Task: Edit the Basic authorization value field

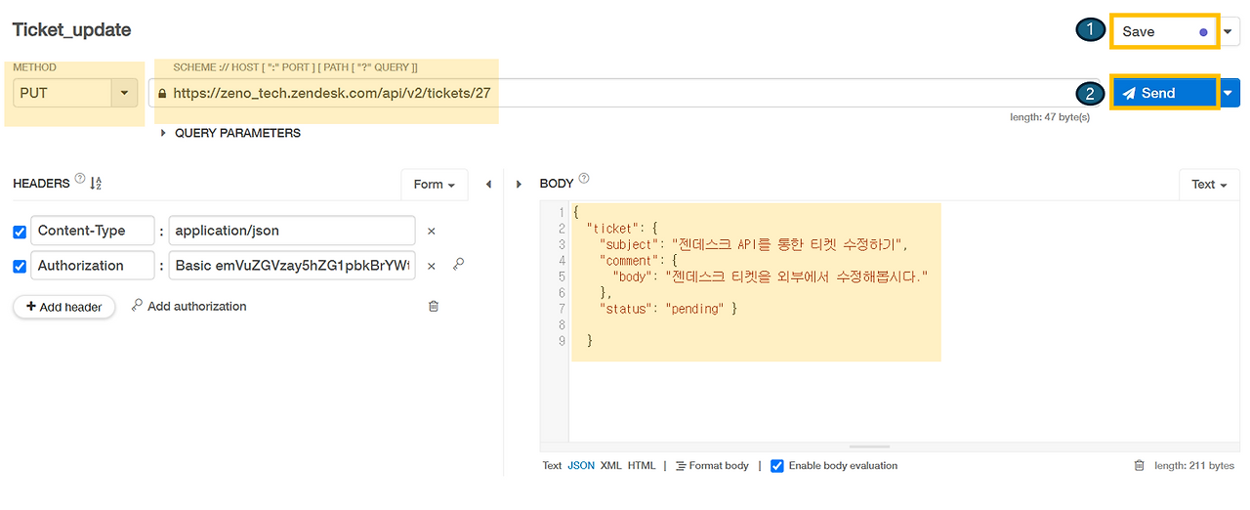Action: pos(292,266)
